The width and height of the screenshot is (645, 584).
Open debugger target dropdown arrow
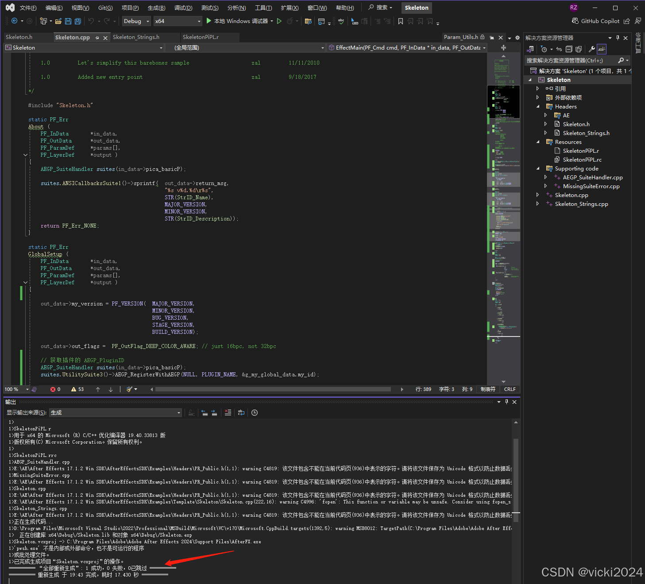[272, 21]
